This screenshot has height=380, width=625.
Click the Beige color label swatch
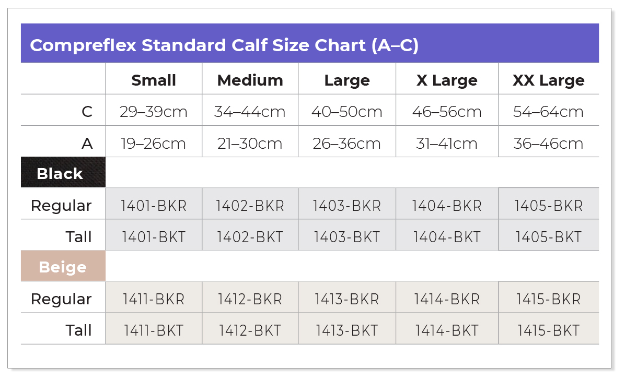pos(63,266)
